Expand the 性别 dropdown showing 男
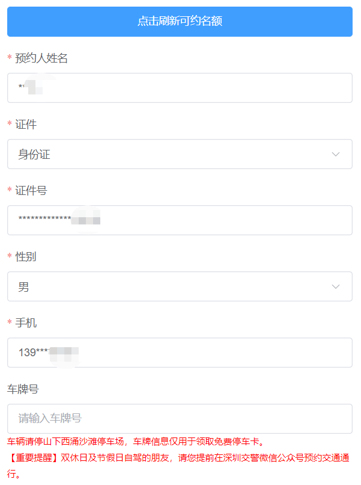 [180, 286]
